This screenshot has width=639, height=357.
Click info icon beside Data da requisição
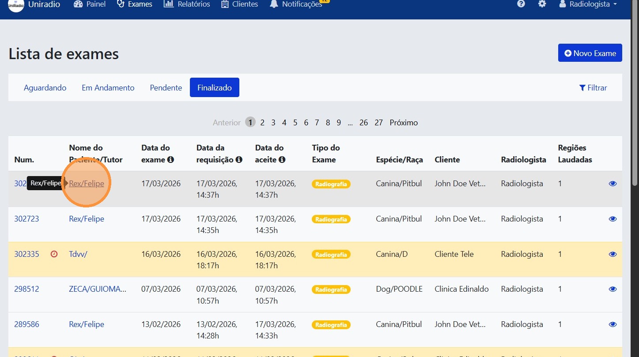(239, 160)
